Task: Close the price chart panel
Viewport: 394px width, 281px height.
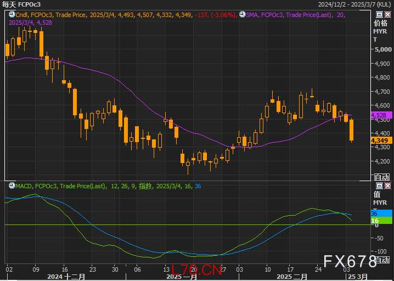Action: pos(386,15)
